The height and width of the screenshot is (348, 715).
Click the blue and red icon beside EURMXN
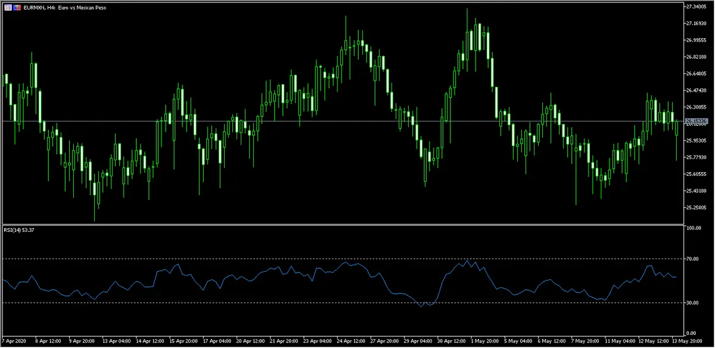tap(17, 7)
